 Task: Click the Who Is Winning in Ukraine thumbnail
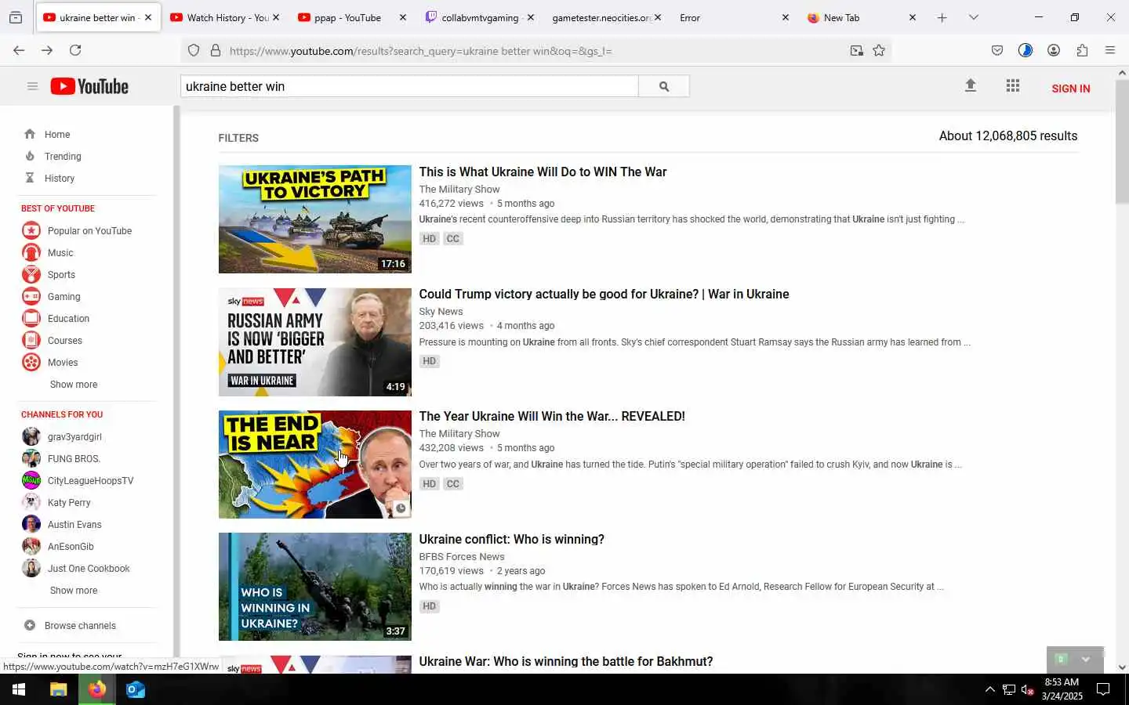coord(314,587)
